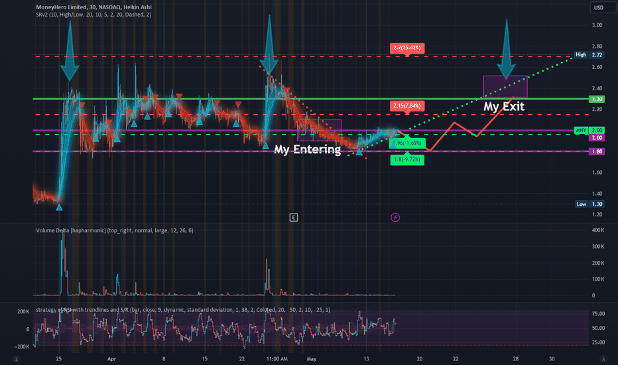Click the 11:00 AM time axis label
The height and width of the screenshot is (365, 618).
point(277,359)
